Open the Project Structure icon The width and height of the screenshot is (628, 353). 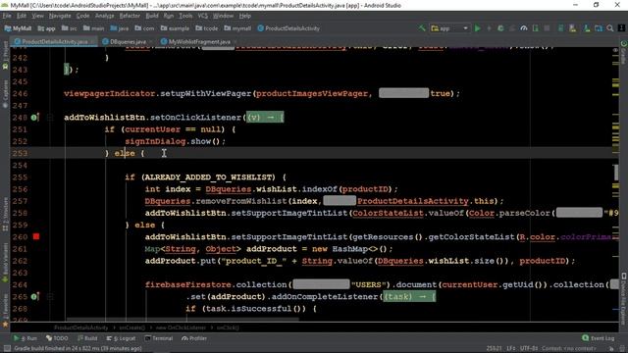tap(599, 28)
